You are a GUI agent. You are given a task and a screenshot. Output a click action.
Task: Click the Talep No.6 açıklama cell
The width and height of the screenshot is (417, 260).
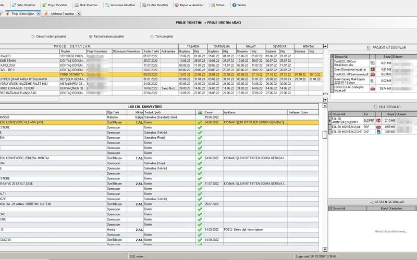coord(169,88)
